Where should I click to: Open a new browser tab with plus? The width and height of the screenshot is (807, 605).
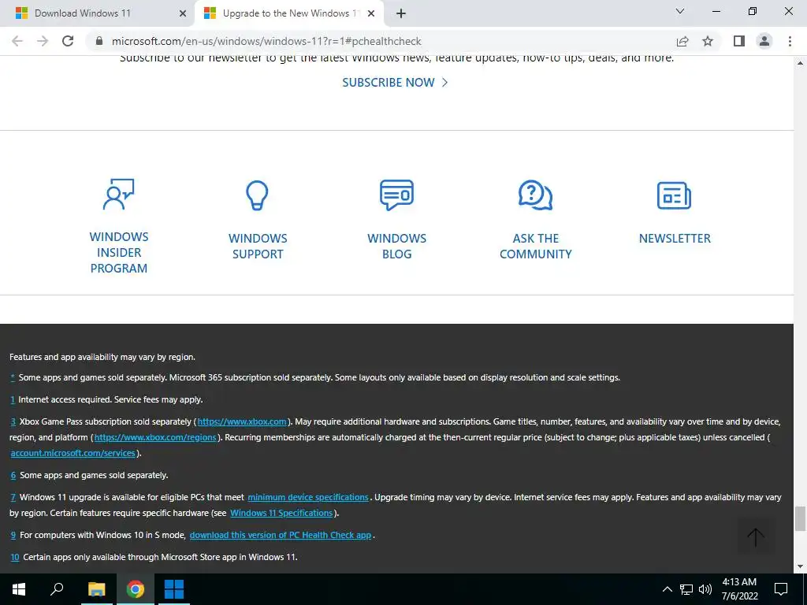[x=401, y=13]
